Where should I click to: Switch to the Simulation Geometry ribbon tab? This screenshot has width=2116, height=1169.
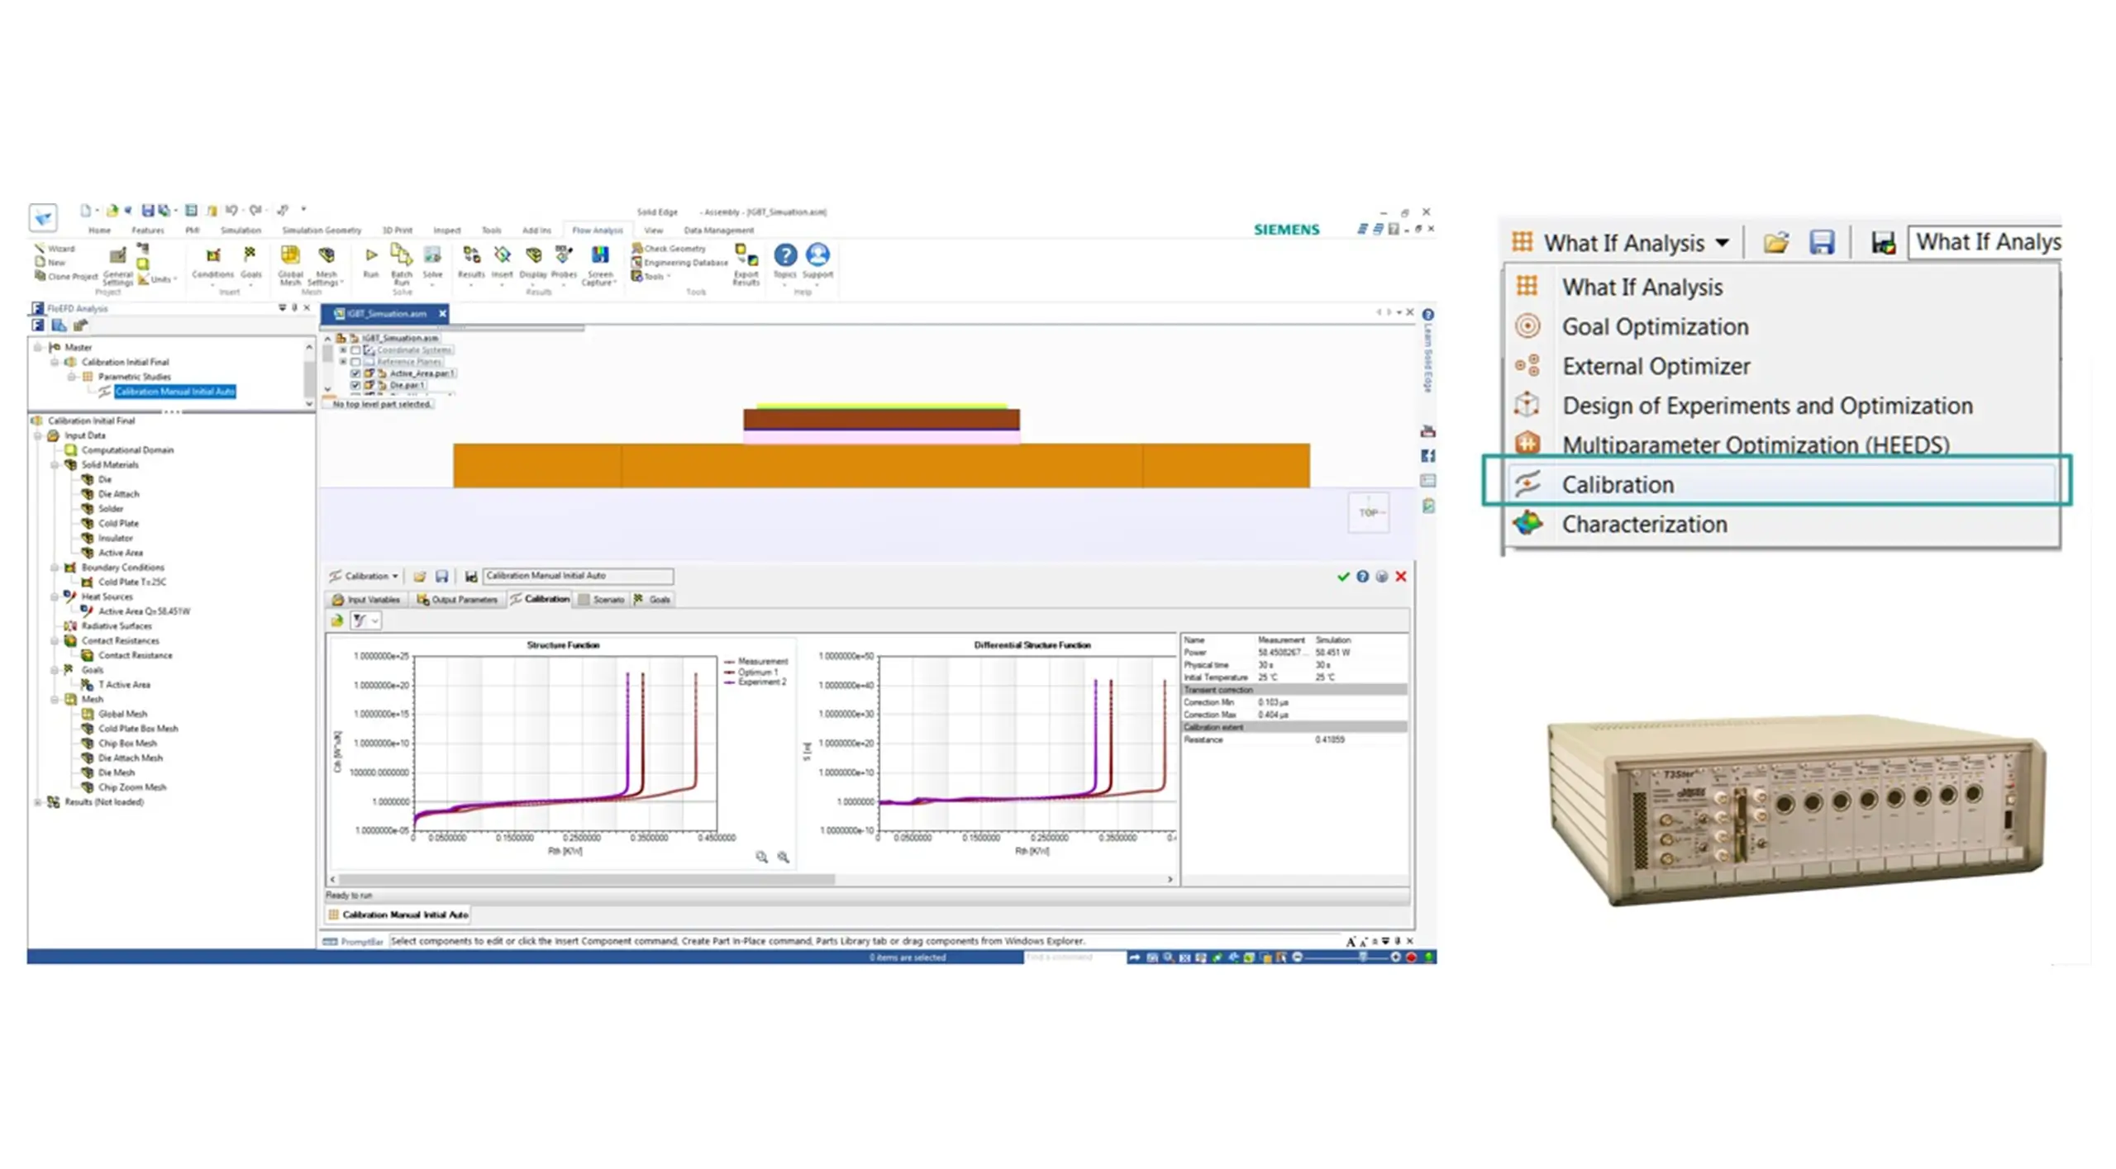click(x=321, y=230)
